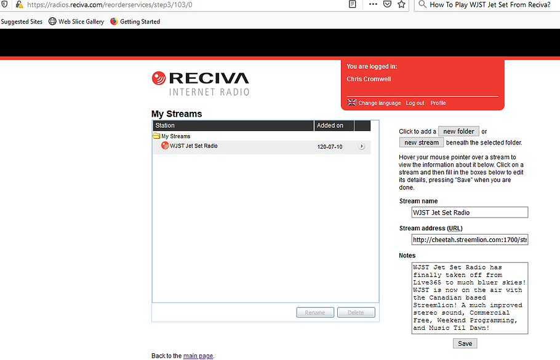This screenshot has width=560, height=360.
Task: Click the Rename button
Action: pyautogui.click(x=315, y=313)
